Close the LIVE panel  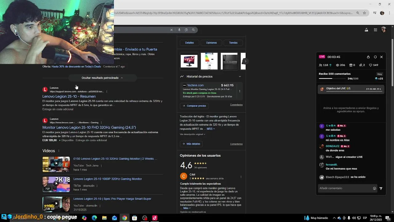point(381,57)
